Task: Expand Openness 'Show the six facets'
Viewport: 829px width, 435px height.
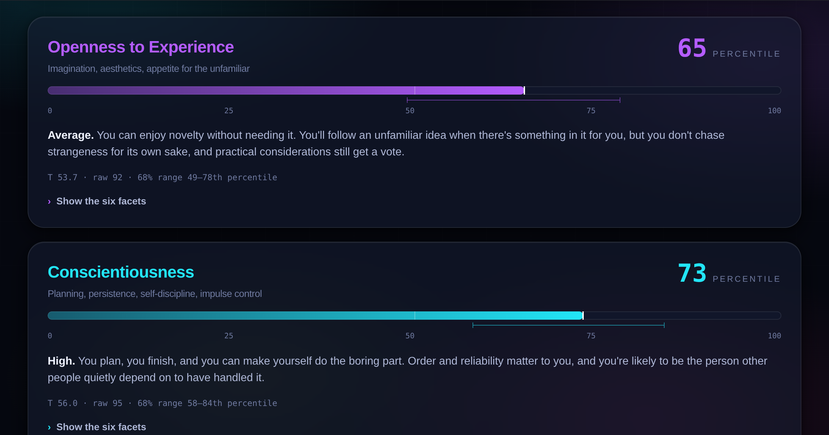Action: [x=97, y=201]
